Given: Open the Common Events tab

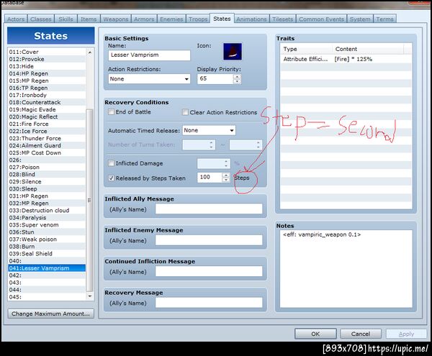Looking at the screenshot, I should click(x=321, y=19).
